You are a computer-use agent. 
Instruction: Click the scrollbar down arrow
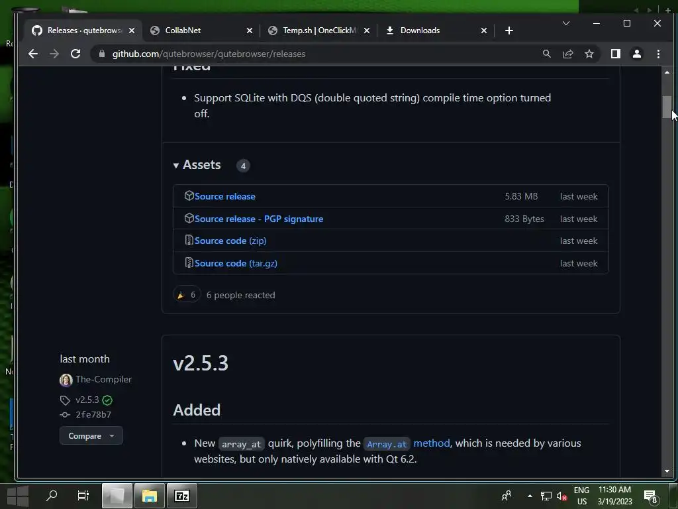[x=667, y=471]
